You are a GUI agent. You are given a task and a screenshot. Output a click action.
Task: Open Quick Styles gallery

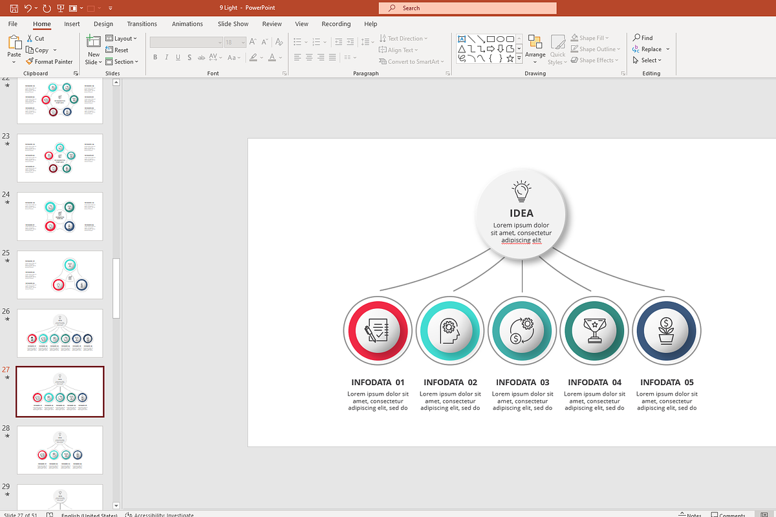tap(557, 49)
